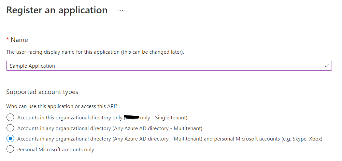Click the blacked-out tenant name scribble

tap(132, 117)
